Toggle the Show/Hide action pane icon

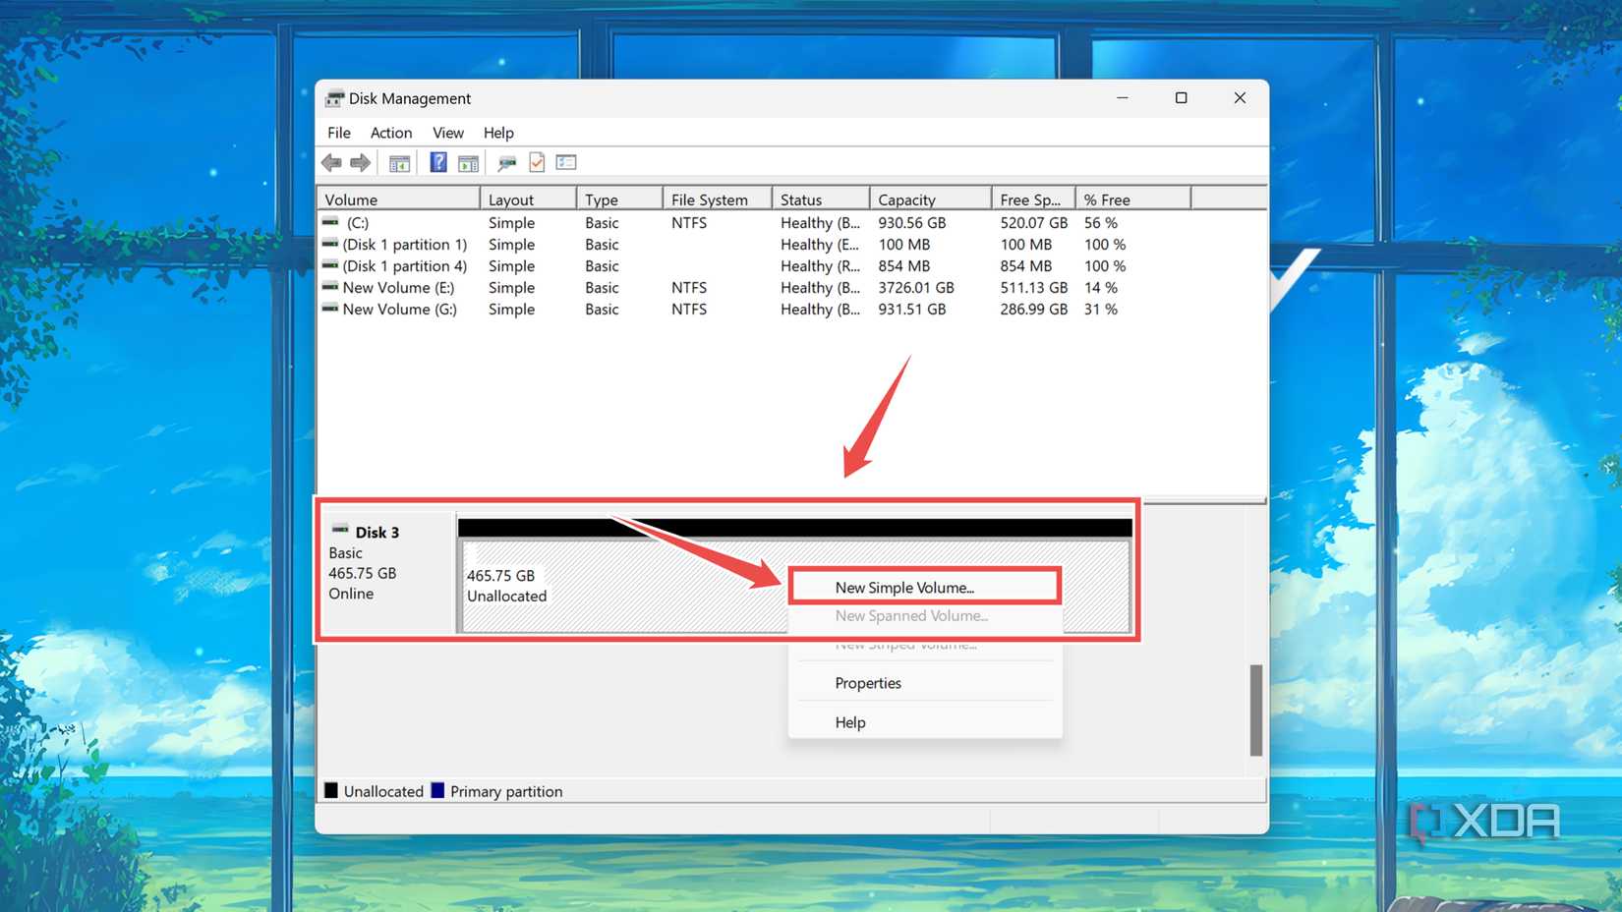coord(469,161)
